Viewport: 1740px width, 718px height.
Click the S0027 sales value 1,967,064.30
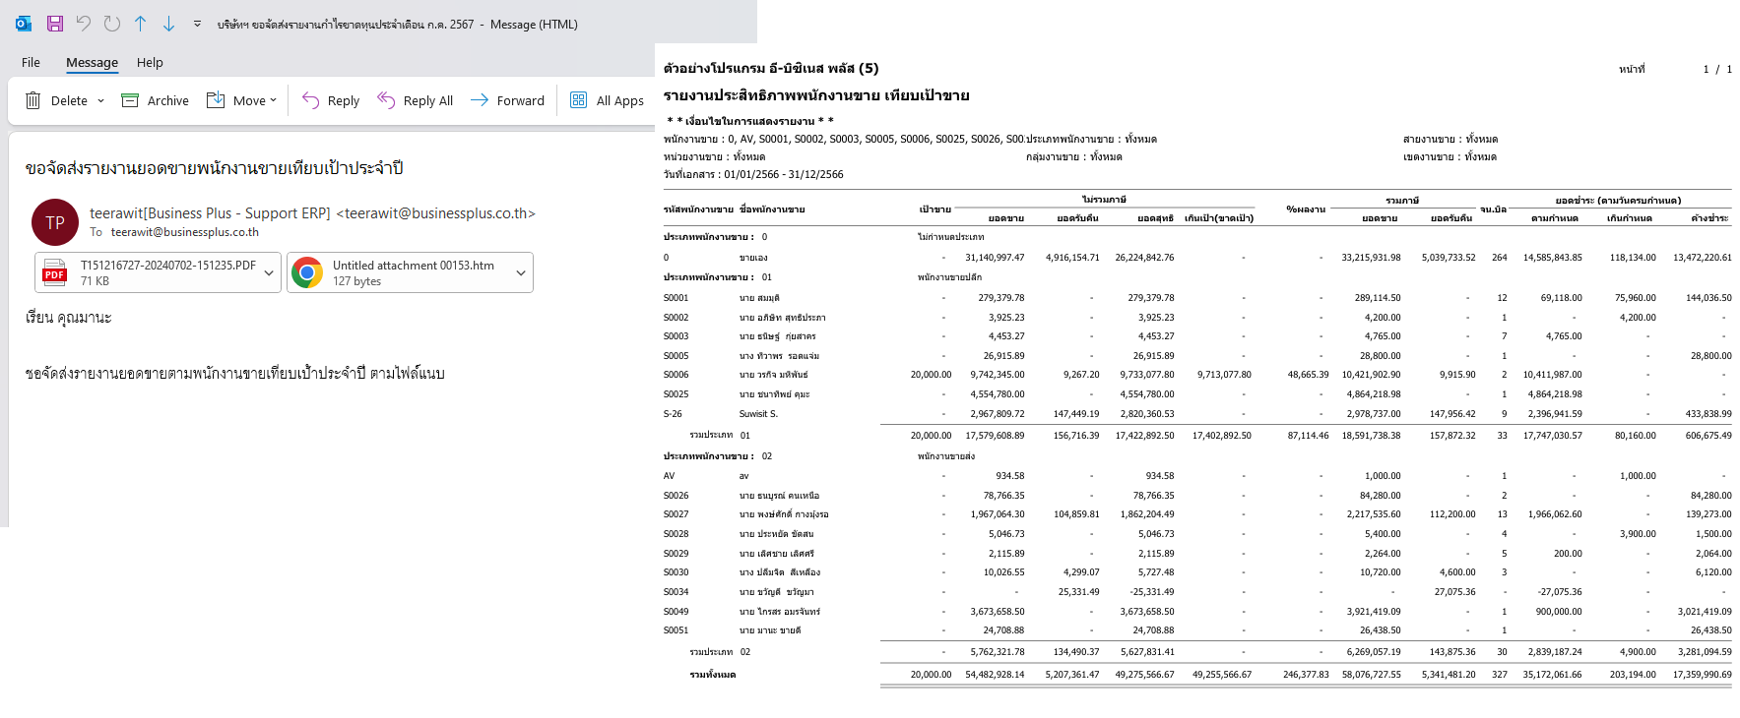(x=998, y=514)
